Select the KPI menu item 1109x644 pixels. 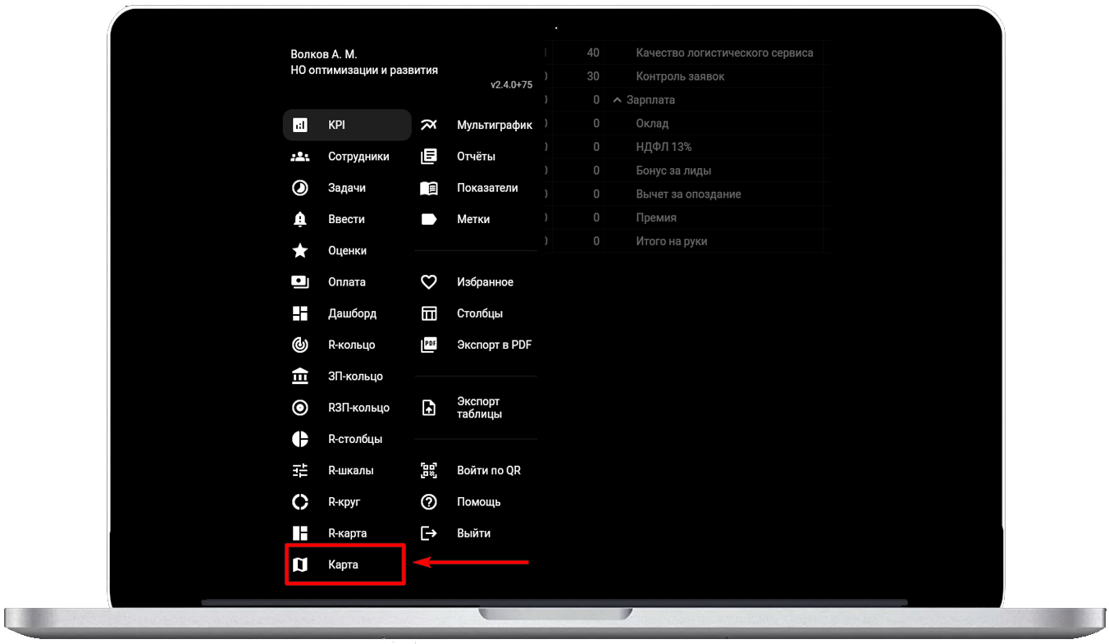pyautogui.click(x=346, y=126)
